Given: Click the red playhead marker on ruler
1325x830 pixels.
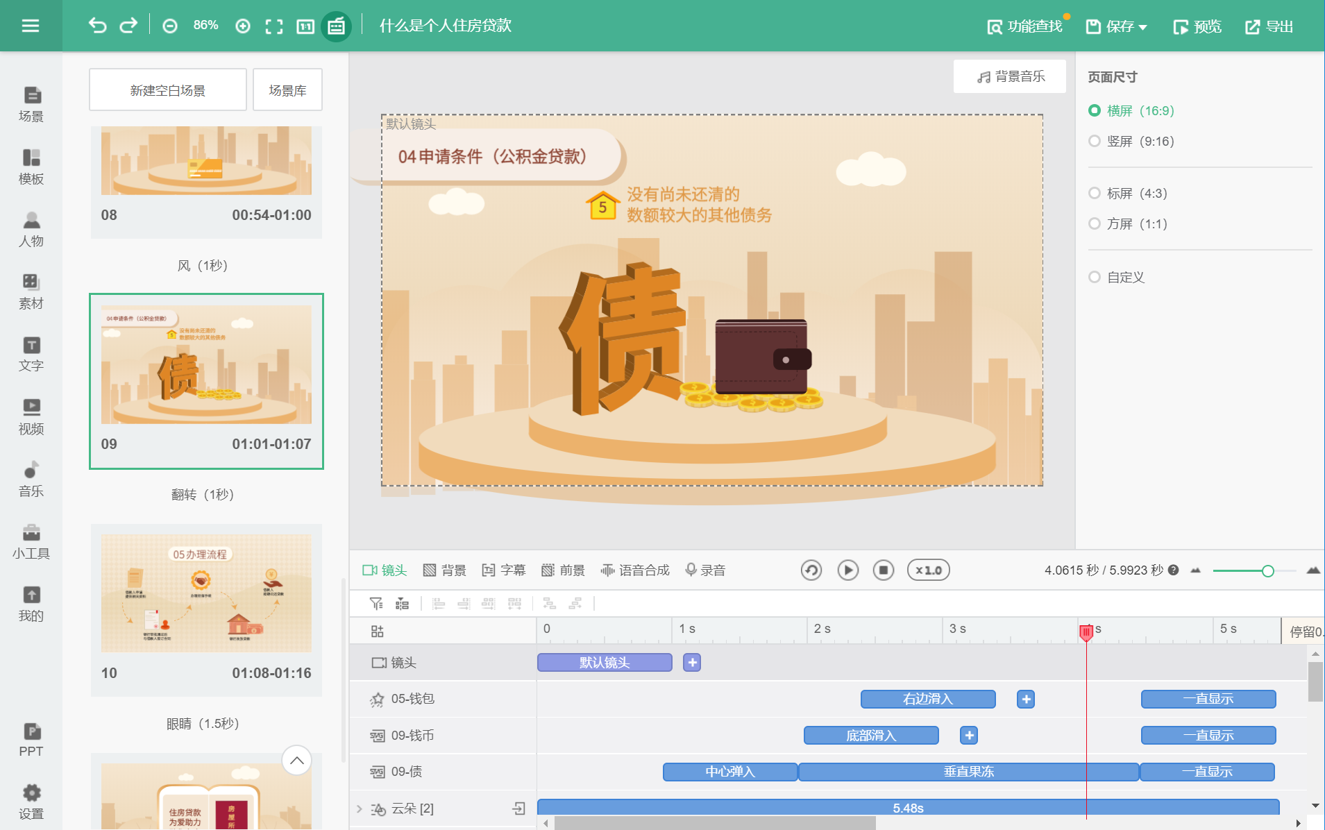Looking at the screenshot, I should [x=1086, y=632].
